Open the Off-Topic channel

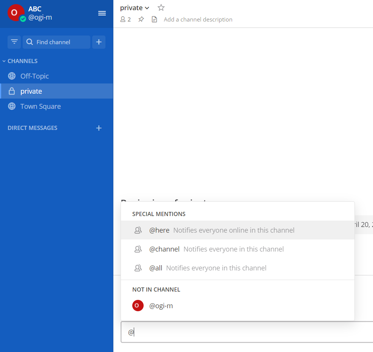point(57,76)
